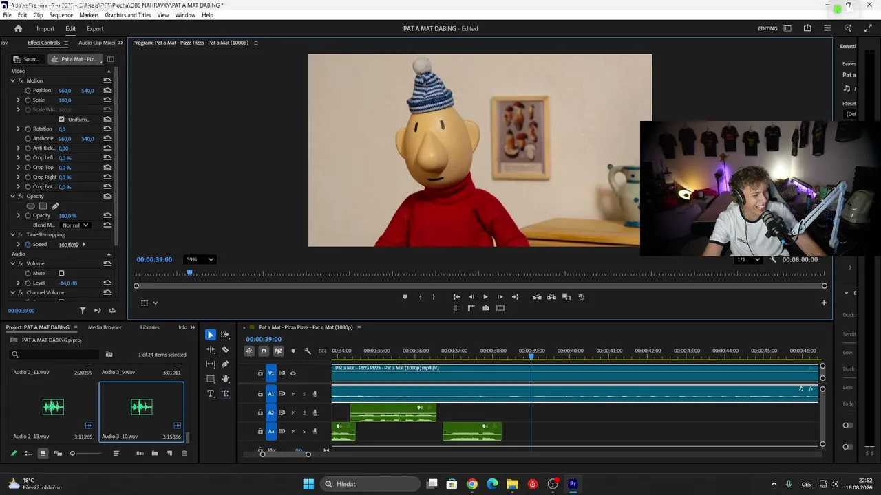
Task: Go to the Home screen icon
Action: [19, 28]
